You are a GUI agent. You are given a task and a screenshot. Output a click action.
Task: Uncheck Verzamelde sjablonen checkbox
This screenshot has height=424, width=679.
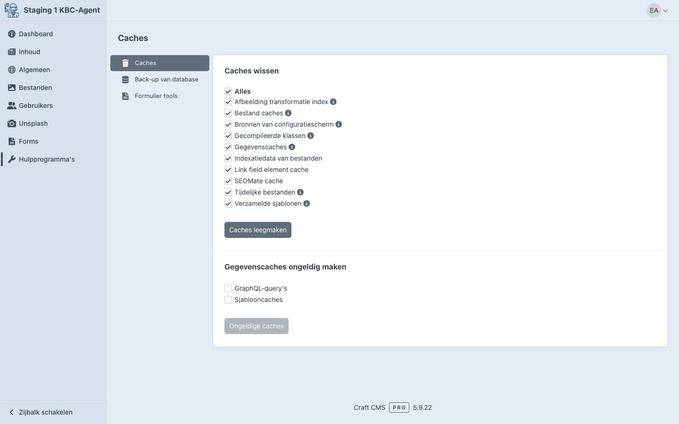coord(228,204)
